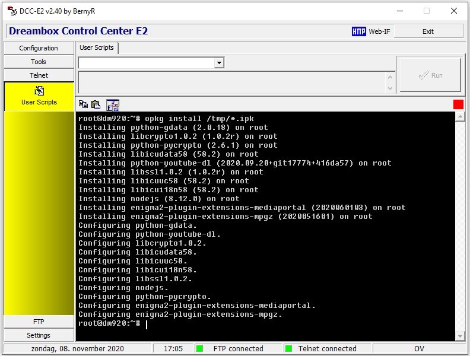The width and height of the screenshot is (470, 356).
Task: Open the FTP section in sidebar
Action: (39, 322)
